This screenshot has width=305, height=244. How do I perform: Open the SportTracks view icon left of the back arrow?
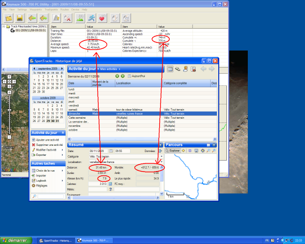193,69
